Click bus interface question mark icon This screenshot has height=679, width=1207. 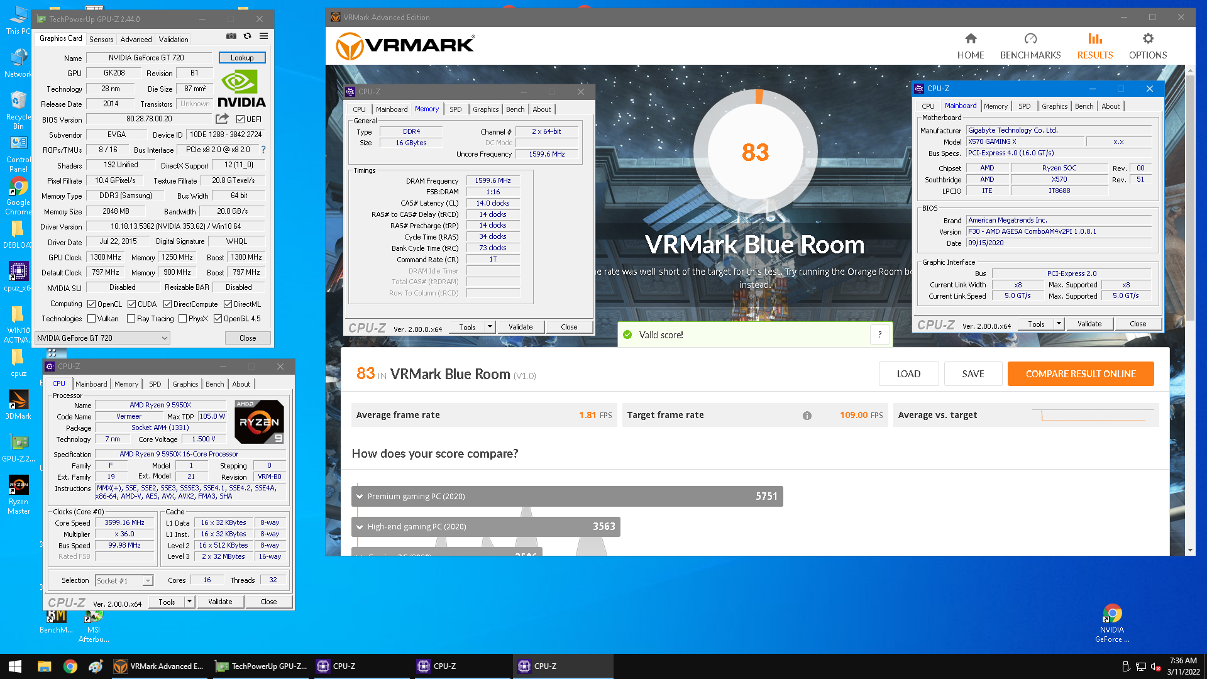(x=263, y=150)
